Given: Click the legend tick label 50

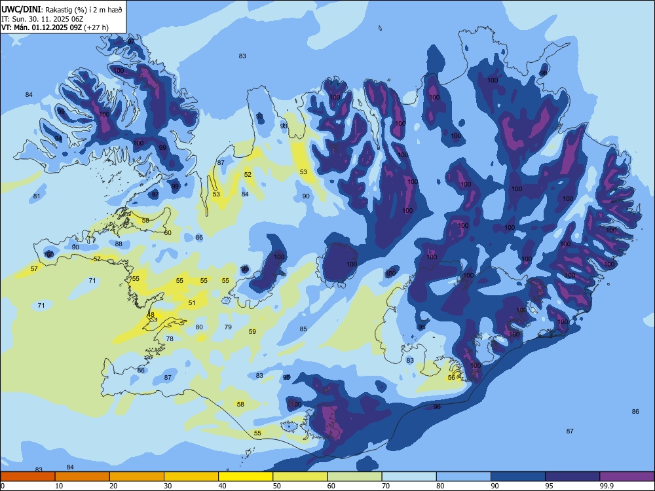Looking at the screenshot, I should 277,486.
